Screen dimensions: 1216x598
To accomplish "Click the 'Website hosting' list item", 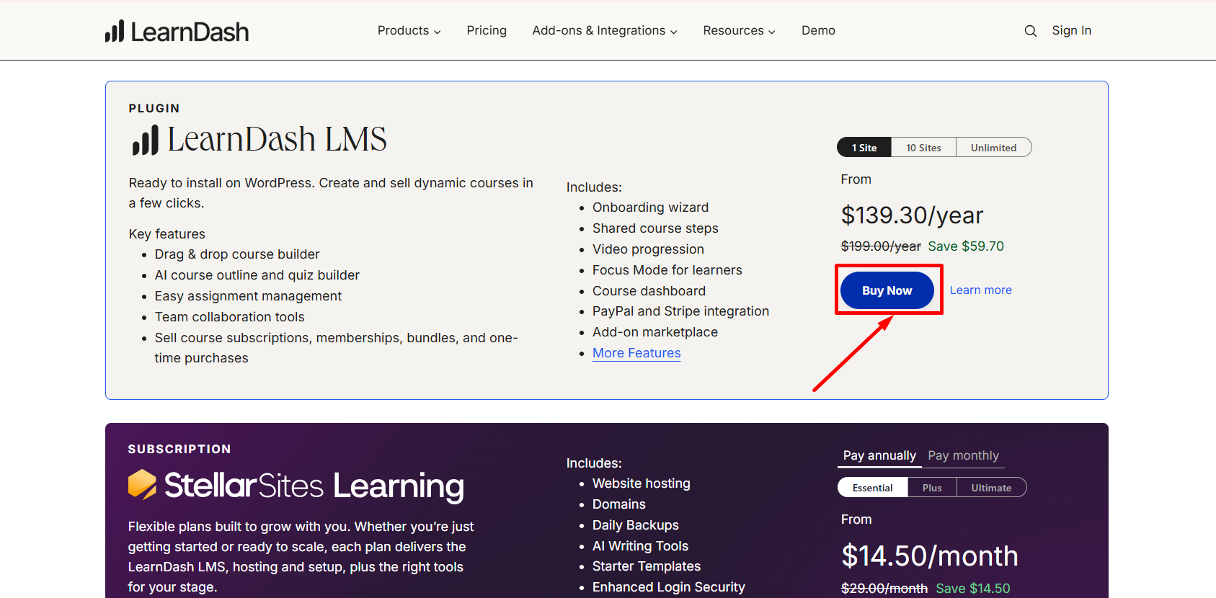I will pyautogui.click(x=641, y=483).
